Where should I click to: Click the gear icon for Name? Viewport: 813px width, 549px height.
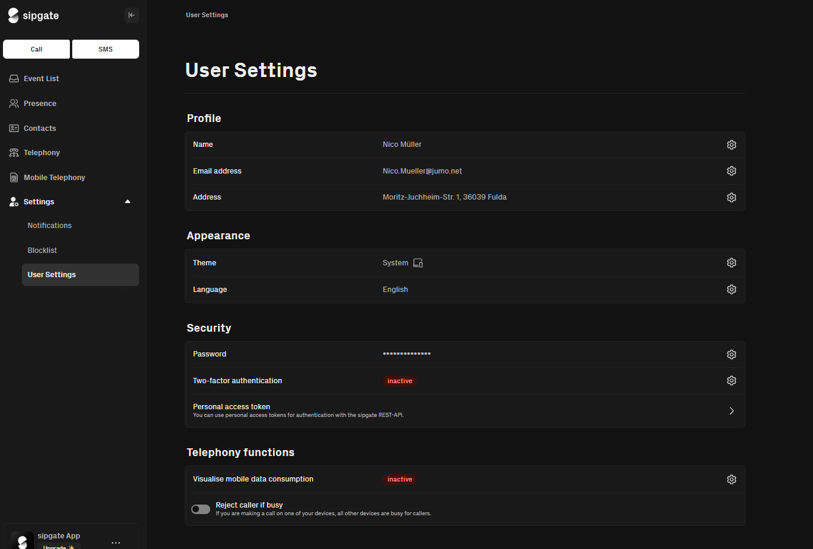click(731, 145)
